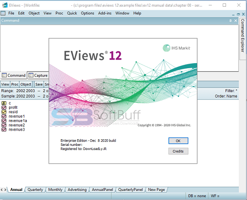Minimize the inner workfile window
This screenshot has width=247, height=200.
(x=233, y=15)
